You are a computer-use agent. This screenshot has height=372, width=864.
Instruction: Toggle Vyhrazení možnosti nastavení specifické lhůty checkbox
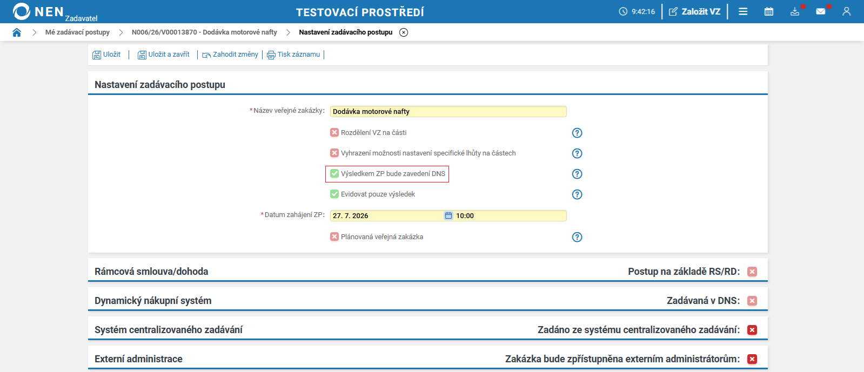point(334,153)
